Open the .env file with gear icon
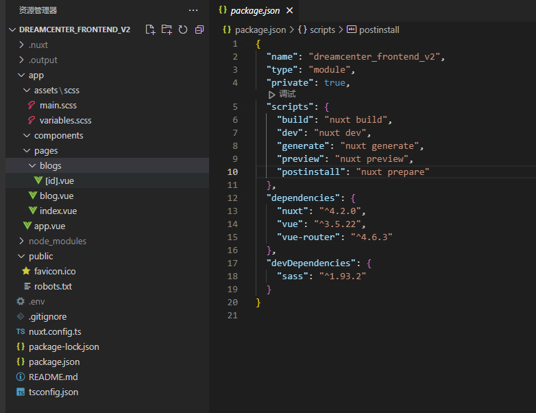 [36, 301]
